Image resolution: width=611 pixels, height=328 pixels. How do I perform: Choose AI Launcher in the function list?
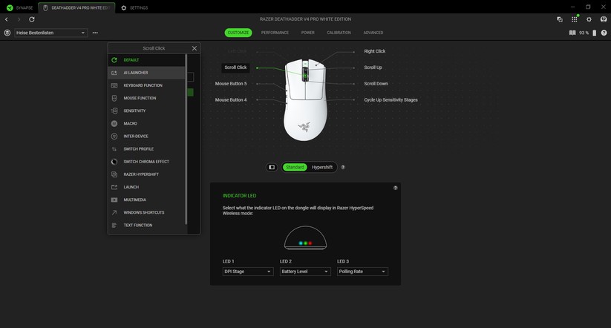pos(146,73)
